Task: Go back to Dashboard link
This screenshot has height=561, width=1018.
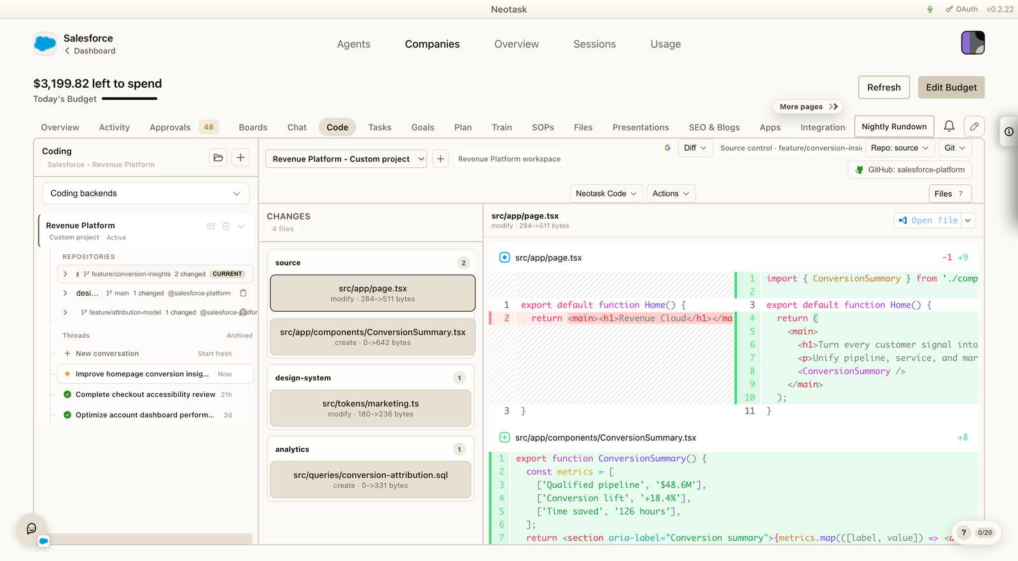Action: (x=90, y=51)
